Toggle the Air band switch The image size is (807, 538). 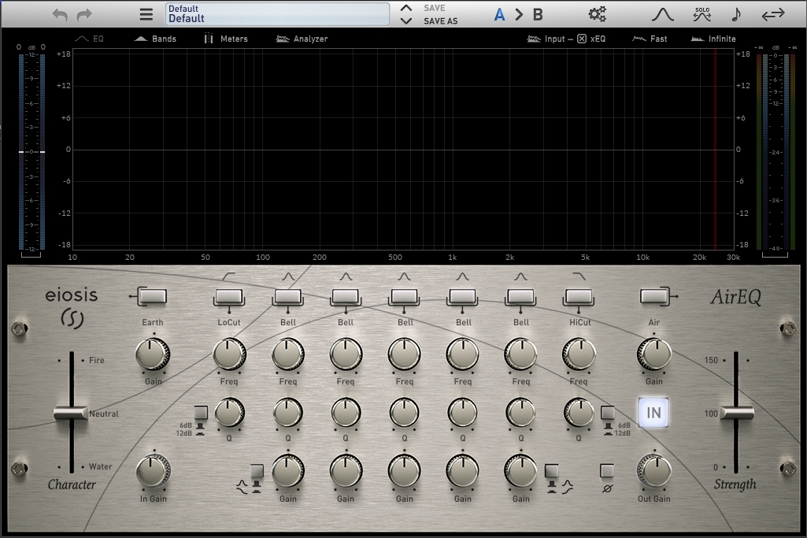point(654,296)
